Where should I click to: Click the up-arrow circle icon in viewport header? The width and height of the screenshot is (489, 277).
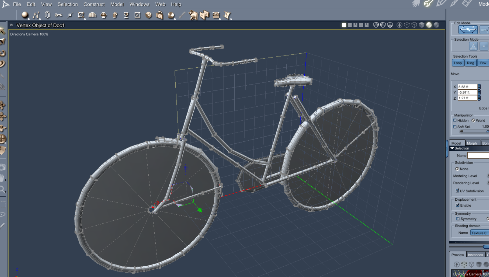click(399, 25)
